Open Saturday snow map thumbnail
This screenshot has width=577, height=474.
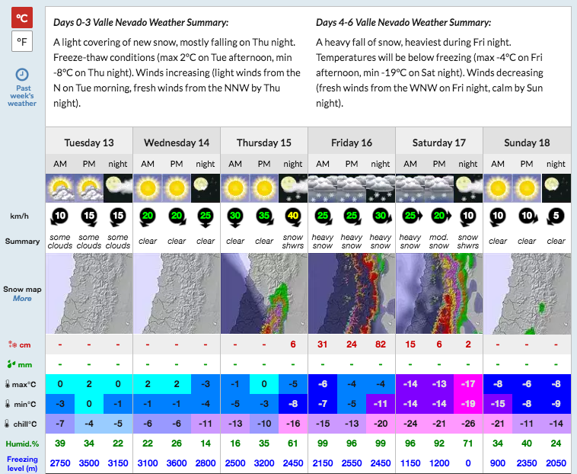[x=439, y=293]
